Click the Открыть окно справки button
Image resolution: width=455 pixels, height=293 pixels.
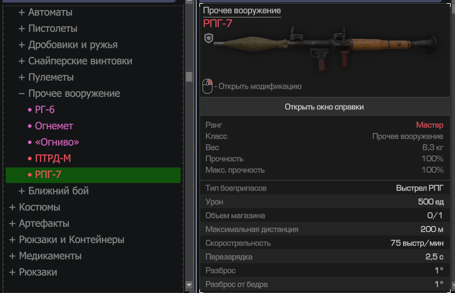pos(324,107)
